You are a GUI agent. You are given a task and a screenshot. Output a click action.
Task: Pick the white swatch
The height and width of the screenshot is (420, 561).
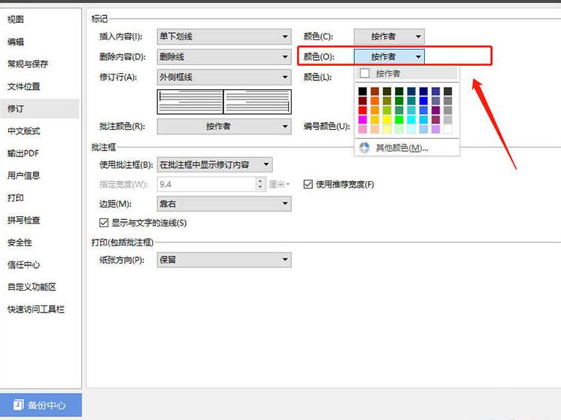[448, 129]
